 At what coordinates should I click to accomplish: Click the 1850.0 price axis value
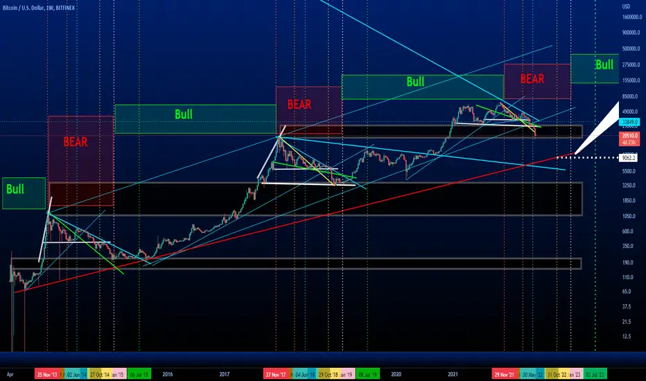[629, 201]
